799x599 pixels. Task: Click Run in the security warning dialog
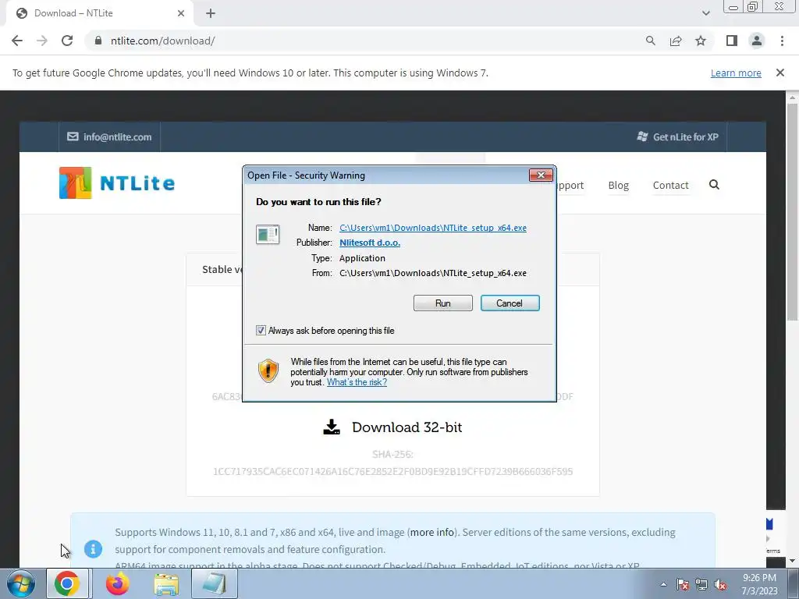click(443, 303)
